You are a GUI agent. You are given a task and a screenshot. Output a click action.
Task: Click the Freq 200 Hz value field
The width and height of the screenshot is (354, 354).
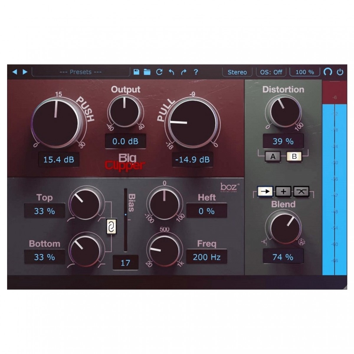(206, 257)
